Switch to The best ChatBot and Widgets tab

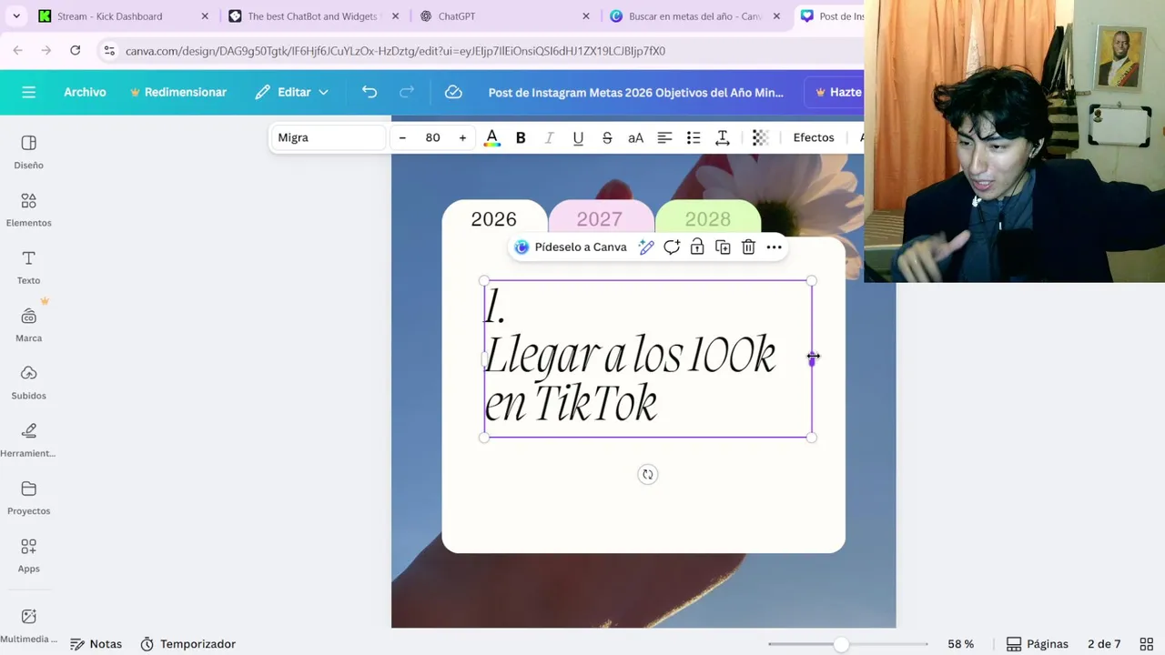pyautogui.click(x=313, y=16)
